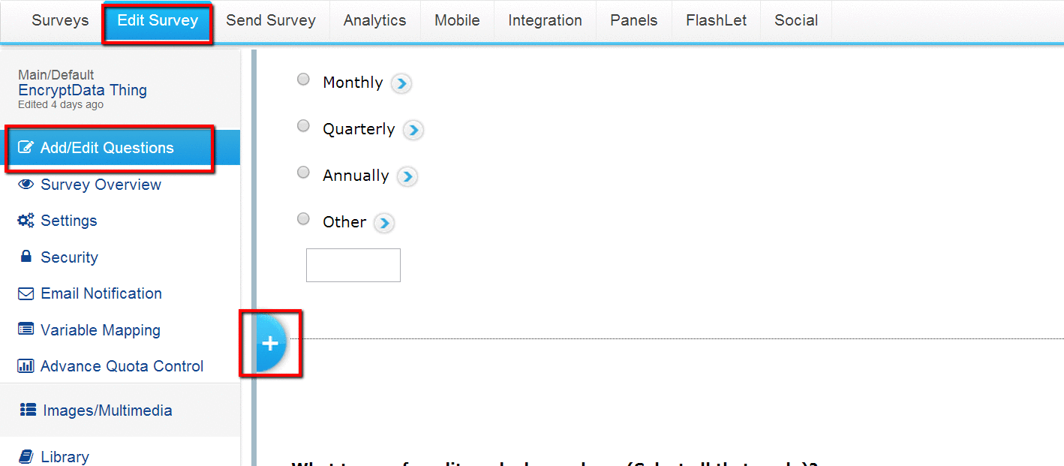The width and height of the screenshot is (1064, 466).
Task: Click the pencil icon beside Add/Edit Questions
Action: click(26, 148)
